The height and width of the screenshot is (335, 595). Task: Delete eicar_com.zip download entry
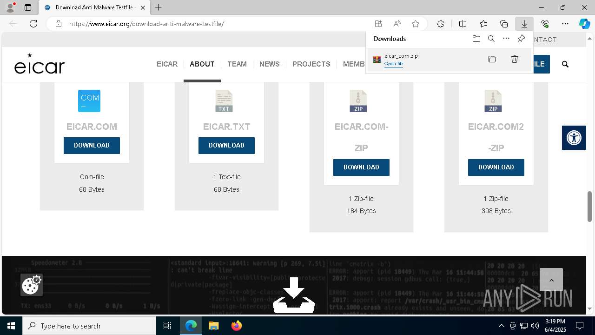click(x=515, y=59)
